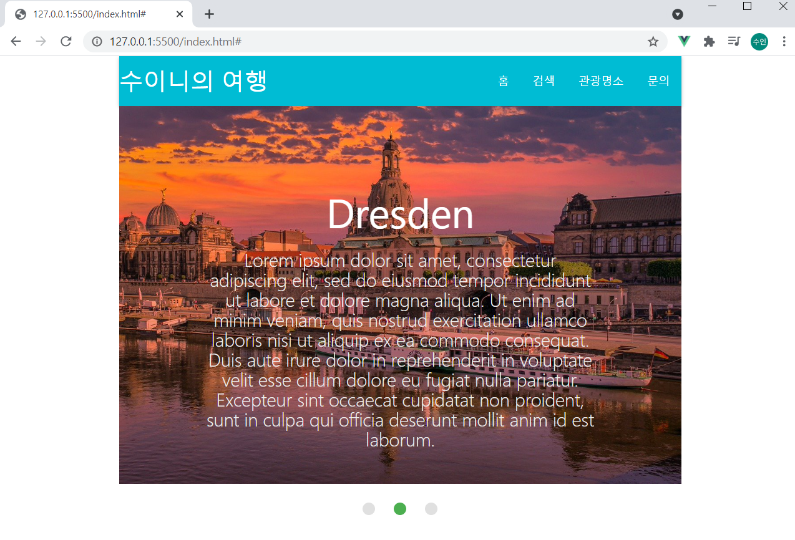The image size is (795, 540).
Task: Select the green active slider dot
Action: [400, 509]
